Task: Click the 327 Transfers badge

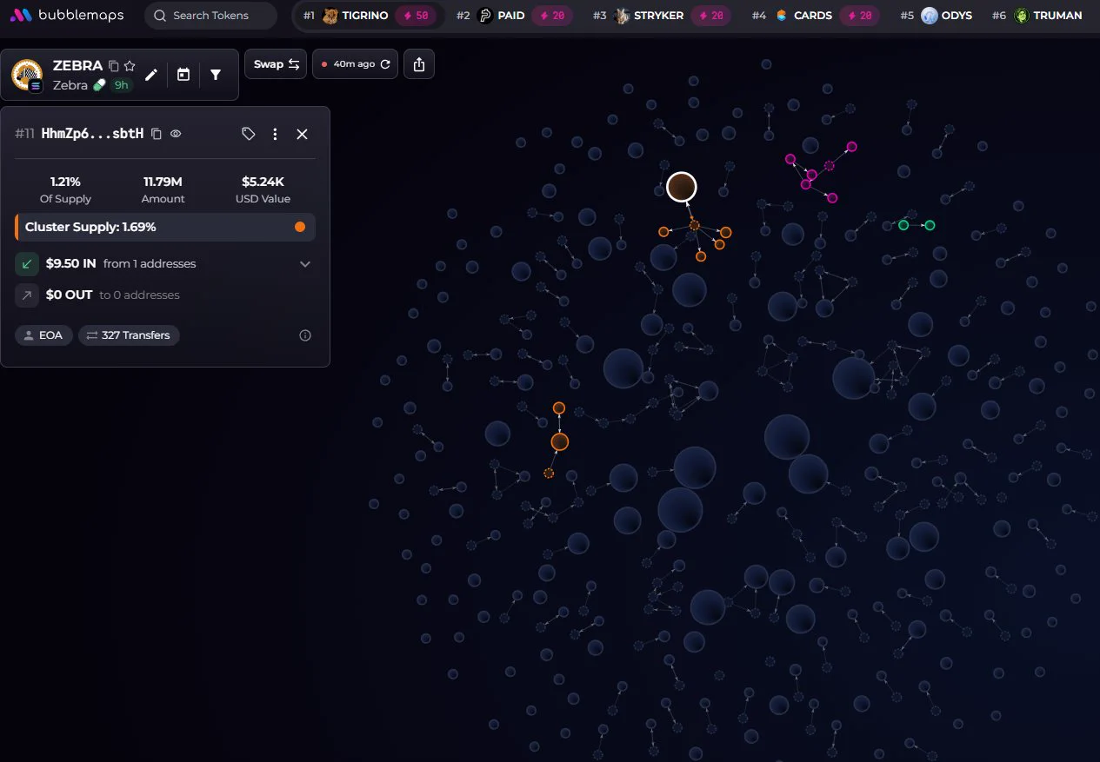Action: pos(129,335)
